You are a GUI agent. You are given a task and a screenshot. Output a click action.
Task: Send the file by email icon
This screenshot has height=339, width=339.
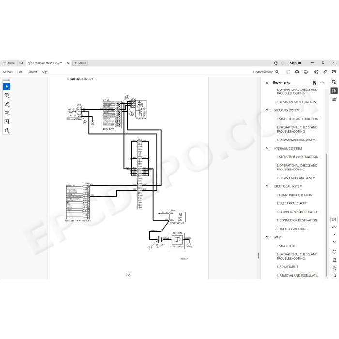pos(334,72)
